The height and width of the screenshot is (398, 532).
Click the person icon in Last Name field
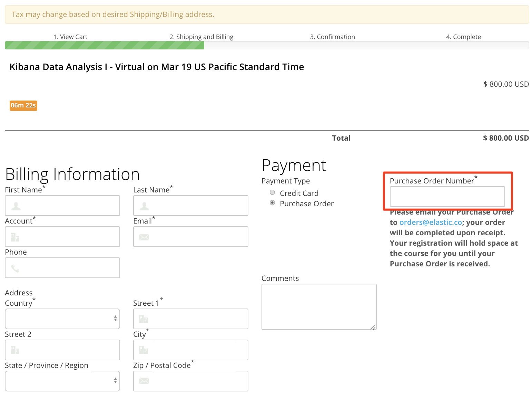[x=144, y=206]
